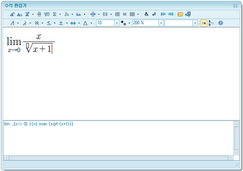Click the script pane scroll up arrow
The width and height of the screenshot is (243, 171).
(x=236, y=124)
